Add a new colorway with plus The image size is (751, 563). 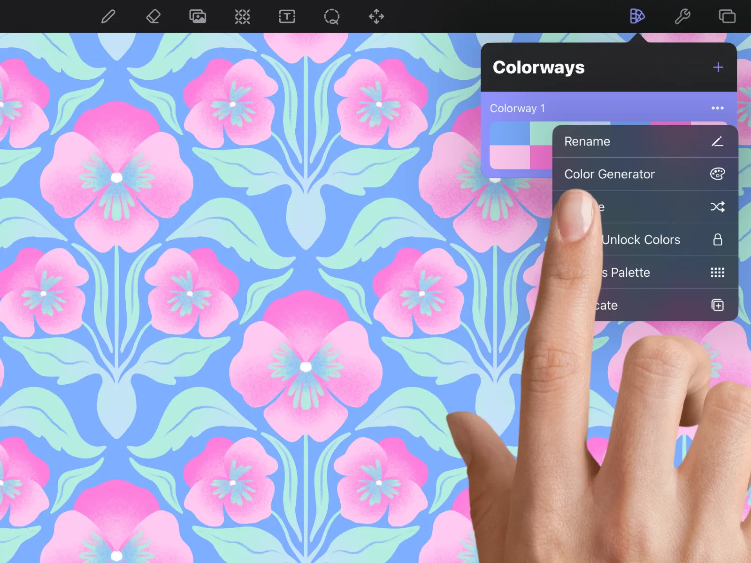click(x=718, y=68)
